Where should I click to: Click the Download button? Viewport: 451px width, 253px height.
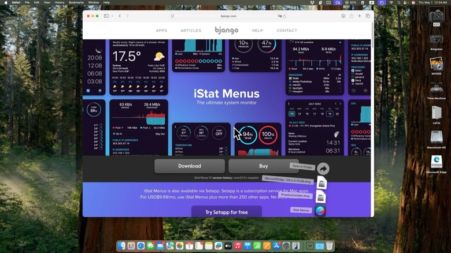coord(190,166)
